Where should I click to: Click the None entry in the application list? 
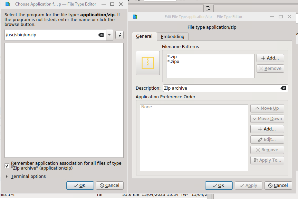click(146, 107)
